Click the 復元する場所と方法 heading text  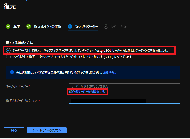pyautogui.click(x=20, y=43)
